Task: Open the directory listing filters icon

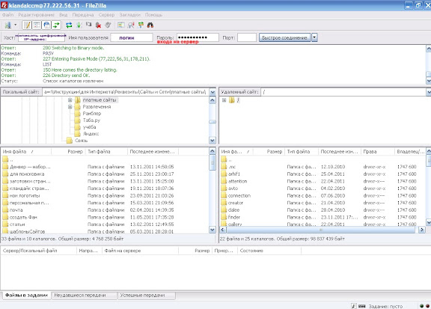Action: pyautogui.click(x=121, y=25)
